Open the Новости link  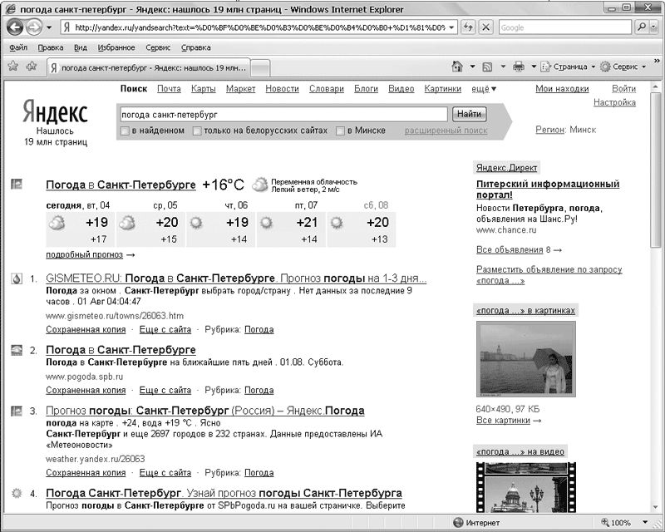pos(282,89)
